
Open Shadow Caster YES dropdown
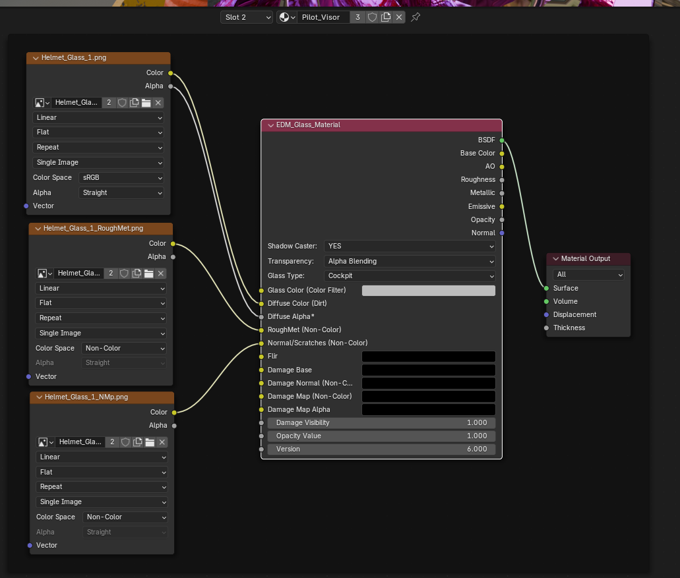click(410, 246)
